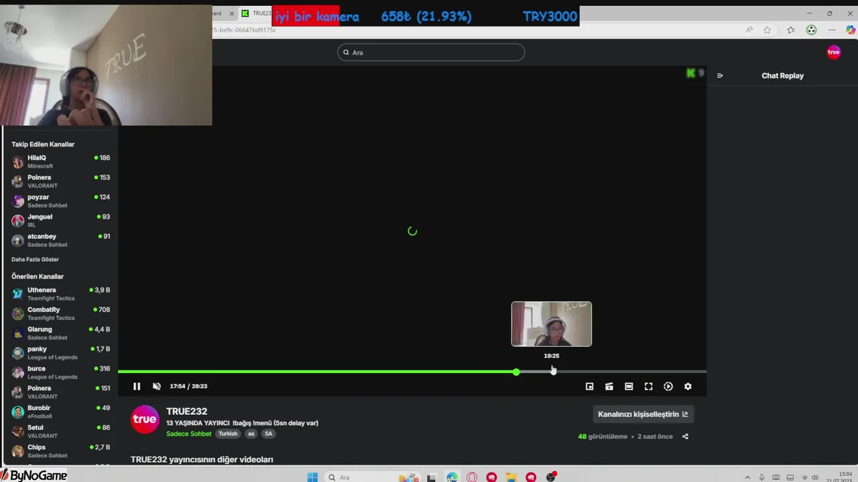The image size is (858, 482).
Task: Seek the video progress bar handle
Action: pyautogui.click(x=516, y=372)
